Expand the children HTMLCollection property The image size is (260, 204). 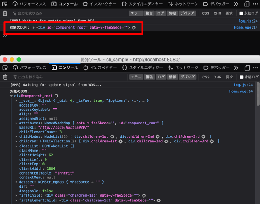16,141
